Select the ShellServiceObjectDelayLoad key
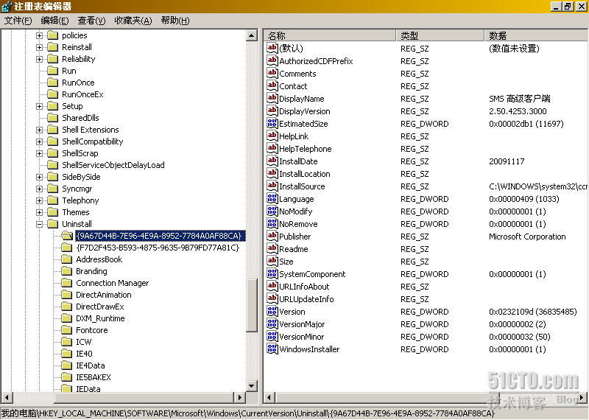Image resolution: width=589 pixels, height=420 pixels. (x=113, y=165)
